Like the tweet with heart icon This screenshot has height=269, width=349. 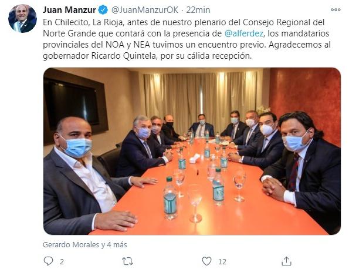[x=206, y=261]
